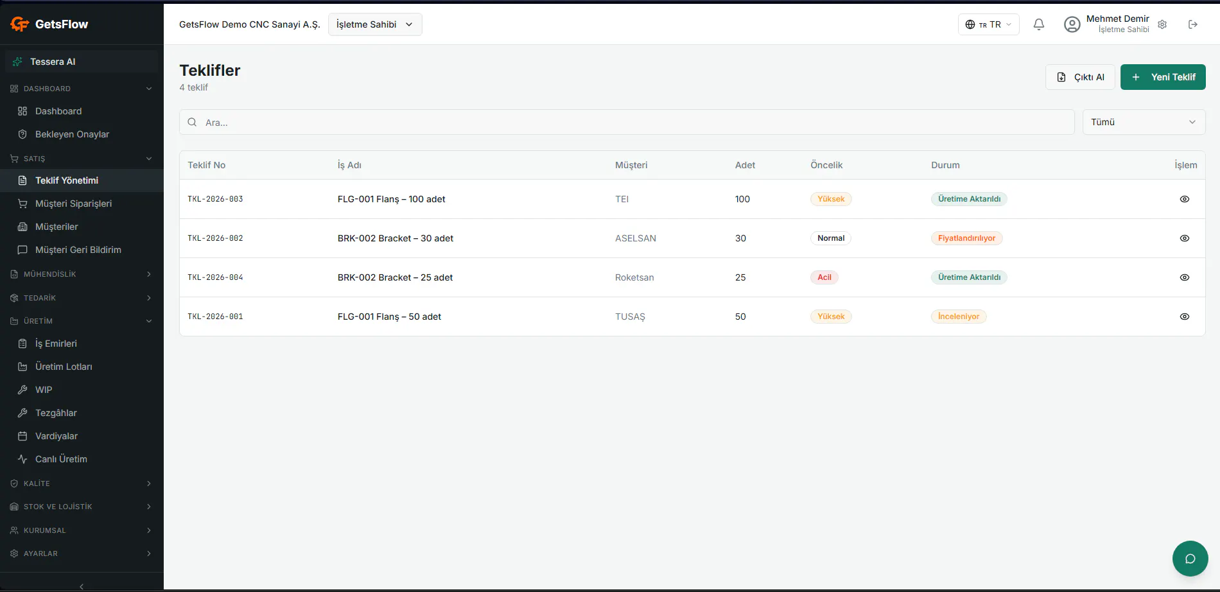
Task: Open Müşteri Siparişleri page
Action: pos(82,204)
